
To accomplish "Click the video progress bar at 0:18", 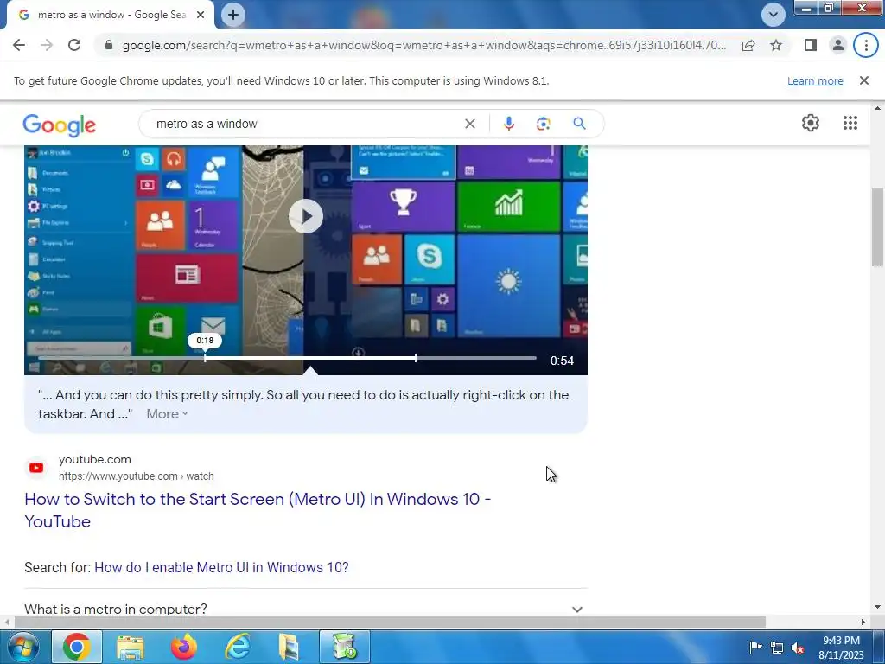I will click(205, 358).
